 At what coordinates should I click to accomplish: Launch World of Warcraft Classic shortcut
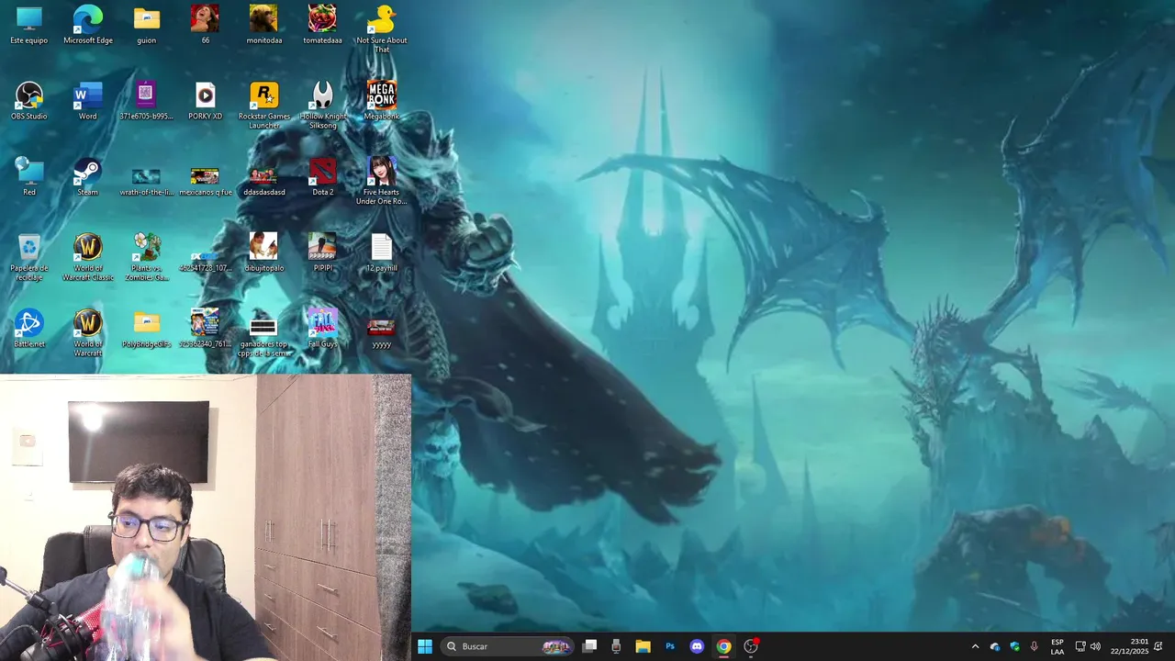coord(88,257)
